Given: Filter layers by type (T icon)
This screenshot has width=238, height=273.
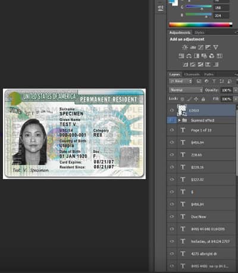Looking at the screenshot, I should point(214,81).
